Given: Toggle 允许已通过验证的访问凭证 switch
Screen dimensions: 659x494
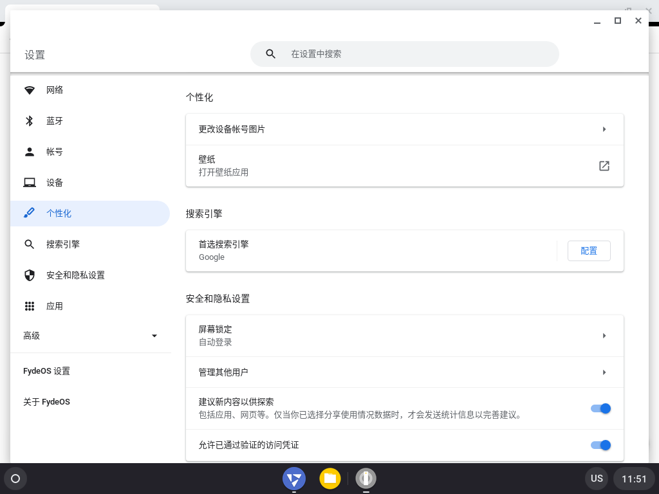Looking at the screenshot, I should 600,445.
